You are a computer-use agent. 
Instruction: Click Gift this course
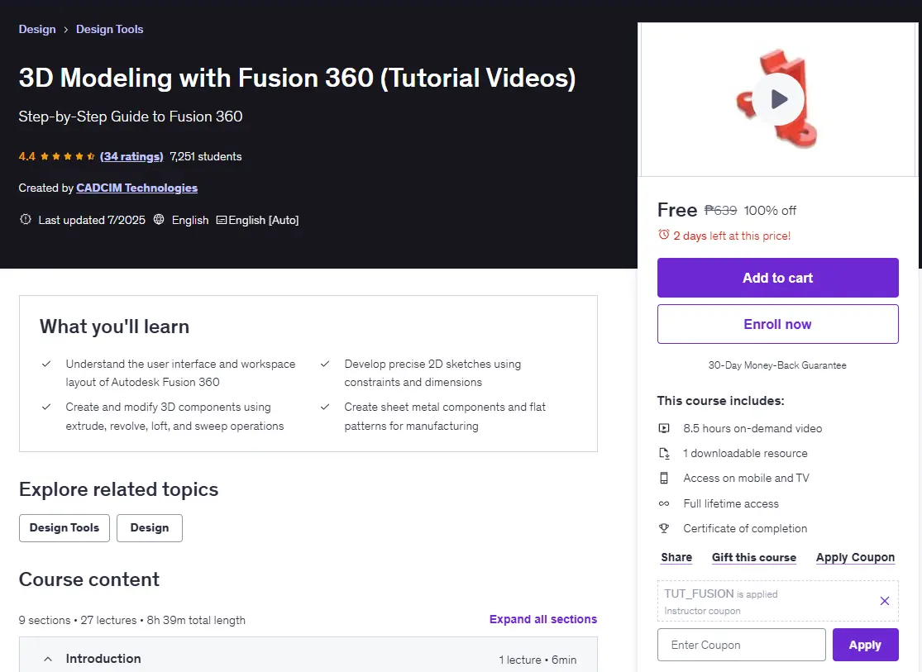pos(754,557)
